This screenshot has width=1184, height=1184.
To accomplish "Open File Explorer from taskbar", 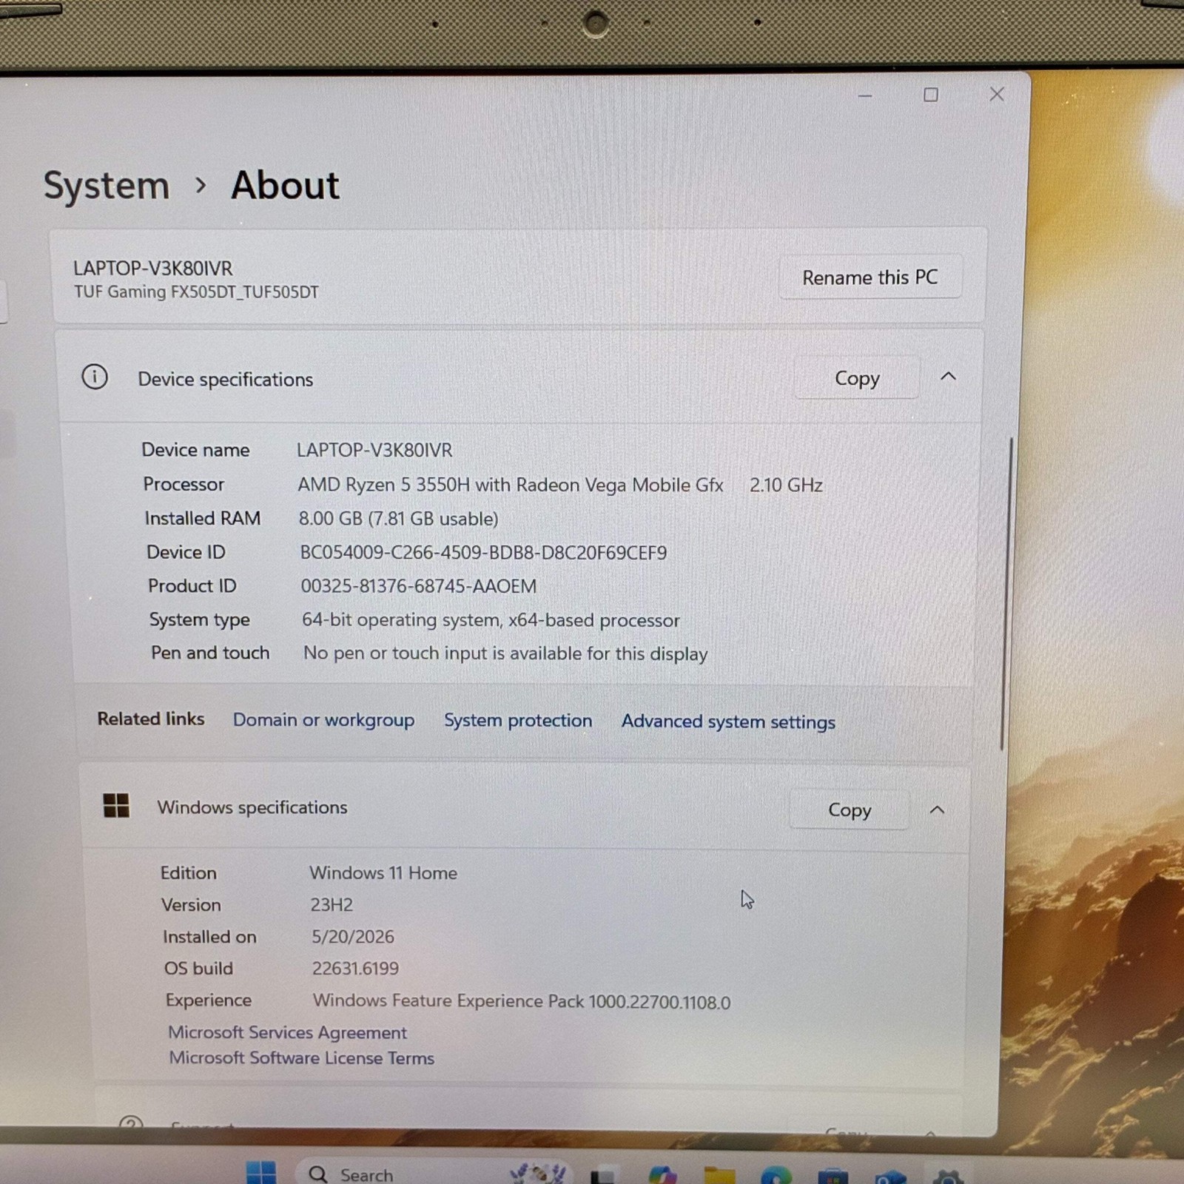I will [x=719, y=1174].
